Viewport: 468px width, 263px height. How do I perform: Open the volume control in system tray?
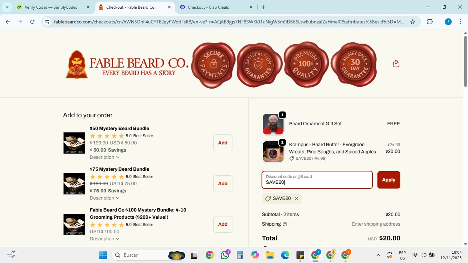(x=423, y=255)
